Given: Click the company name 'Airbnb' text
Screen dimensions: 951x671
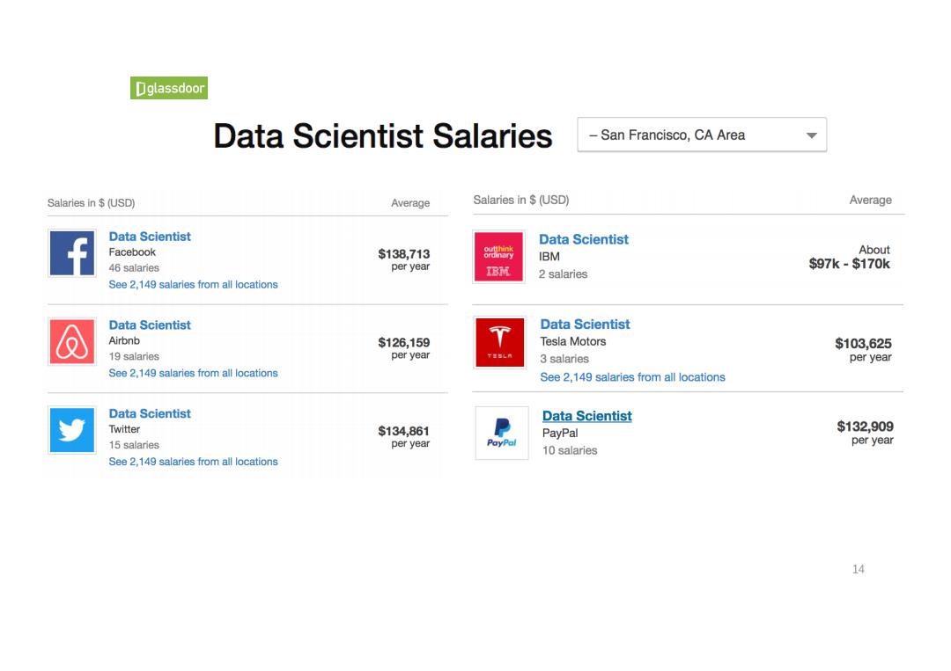Looking at the screenshot, I should coord(124,340).
